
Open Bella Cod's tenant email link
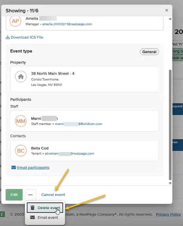[x=69, y=153]
